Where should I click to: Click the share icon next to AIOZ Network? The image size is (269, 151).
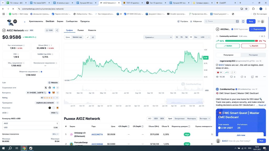tap(57, 30)
